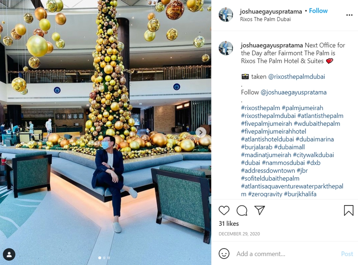The width and height of the screenshot is (358, 265).
Task: Open avatar next to caption
Action: point(226,48)
